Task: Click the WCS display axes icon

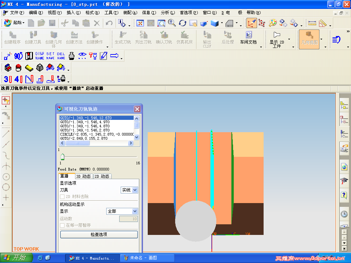Action: coord(251,23)
